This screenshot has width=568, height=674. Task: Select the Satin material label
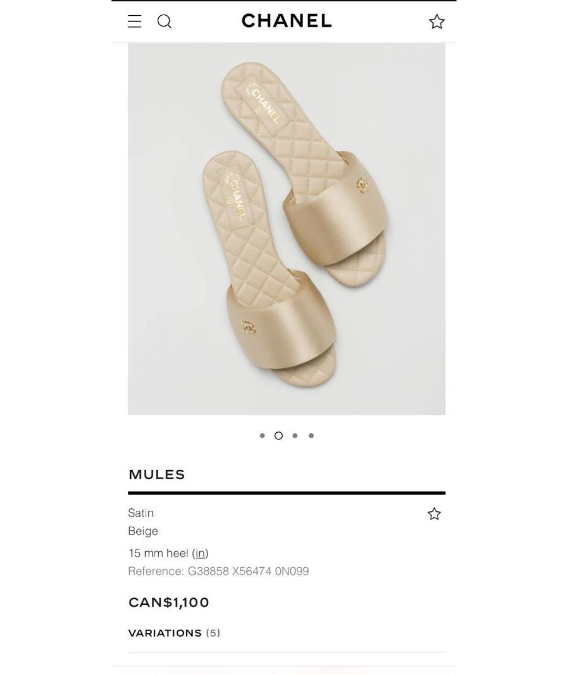[141, 513]
